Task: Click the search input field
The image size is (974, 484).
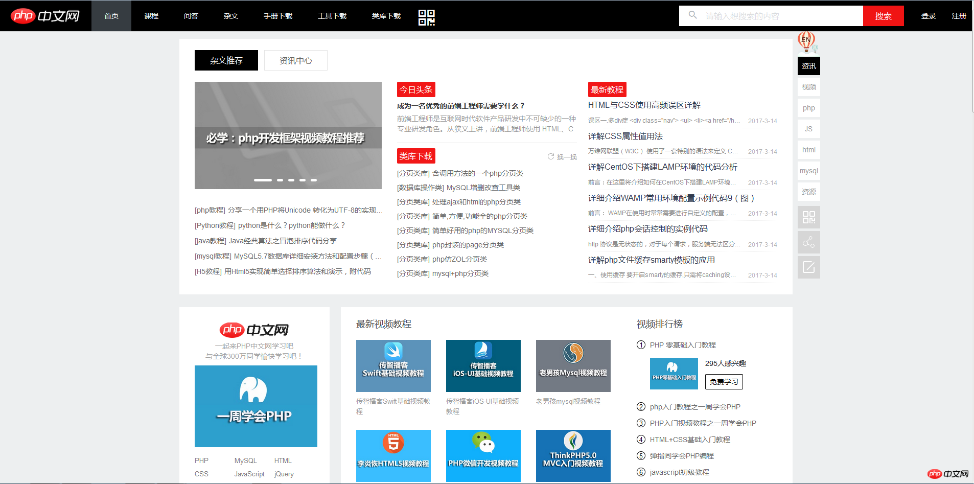Action: pyautogui.click(x=771, y=16)
